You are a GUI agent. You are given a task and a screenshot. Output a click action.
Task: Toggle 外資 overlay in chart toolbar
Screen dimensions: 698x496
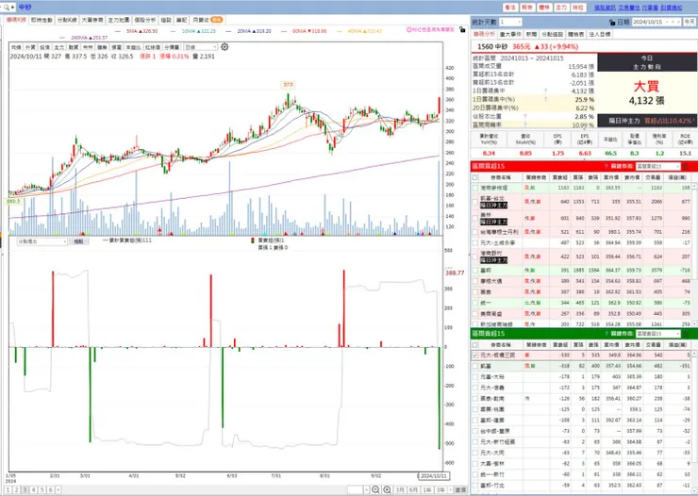pos(30,47)
